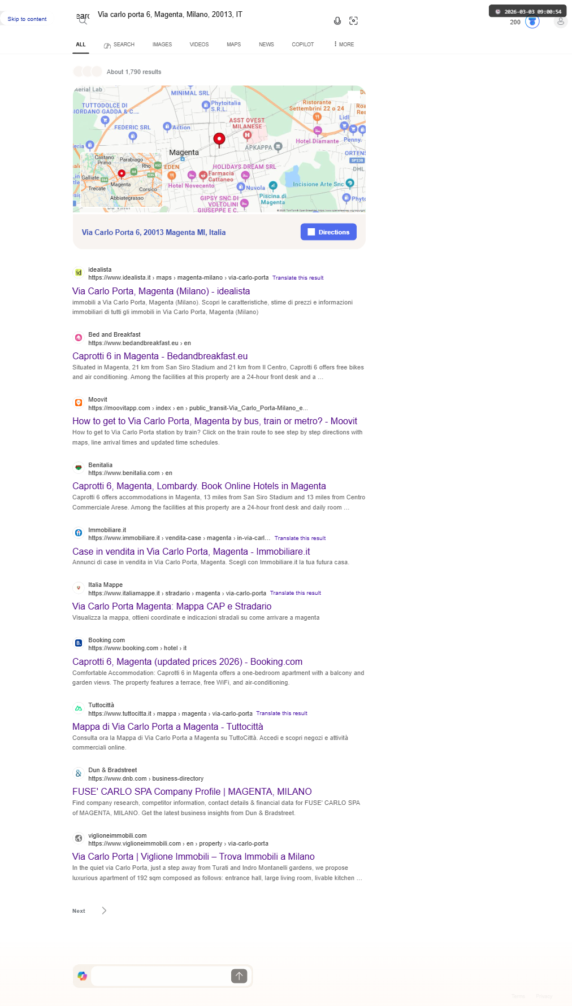Open the Moovit how to get there result
572x1006 pixels.
[x=215, y=421]
